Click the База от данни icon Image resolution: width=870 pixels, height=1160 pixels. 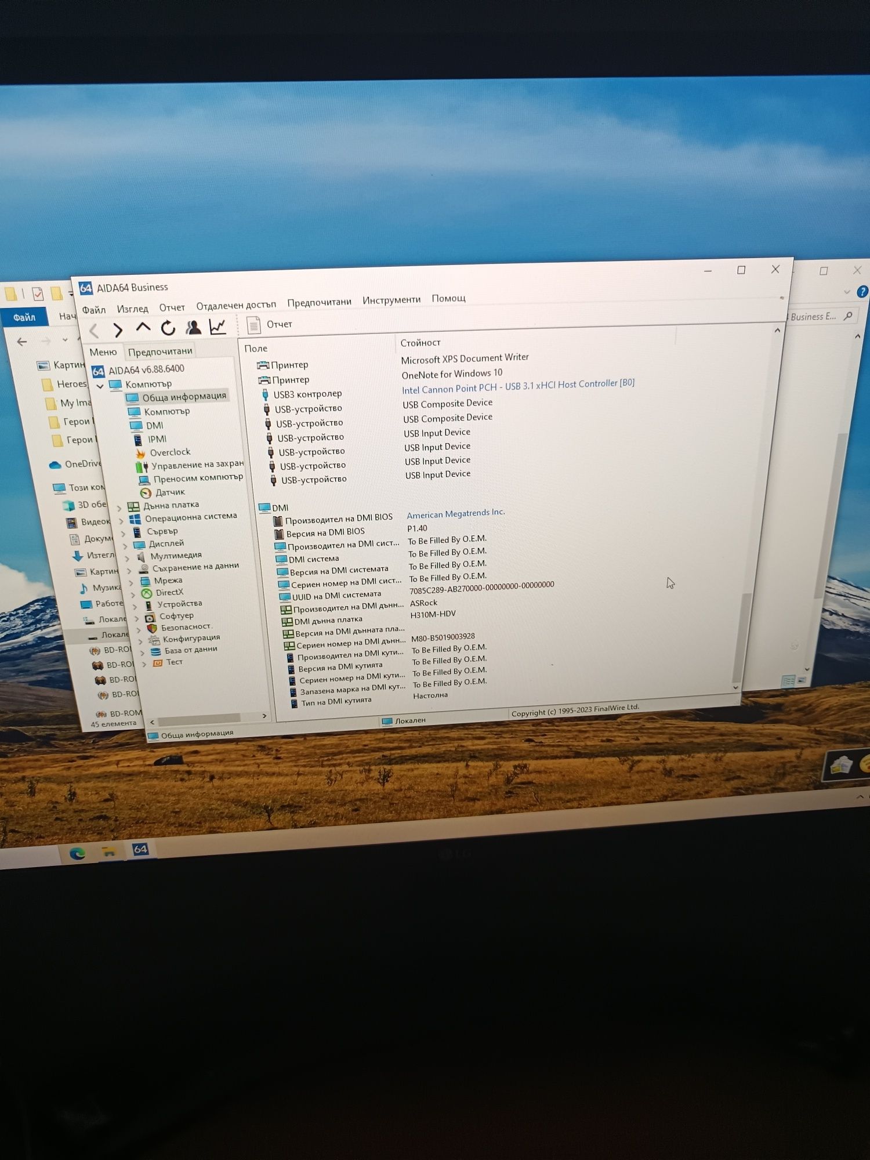pyautogui.click(x=155, y=651)
